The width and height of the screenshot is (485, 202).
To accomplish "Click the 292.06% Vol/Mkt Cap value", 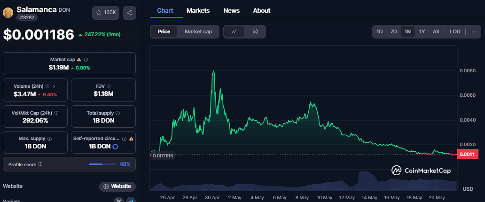I will click(x=35, y=121).
